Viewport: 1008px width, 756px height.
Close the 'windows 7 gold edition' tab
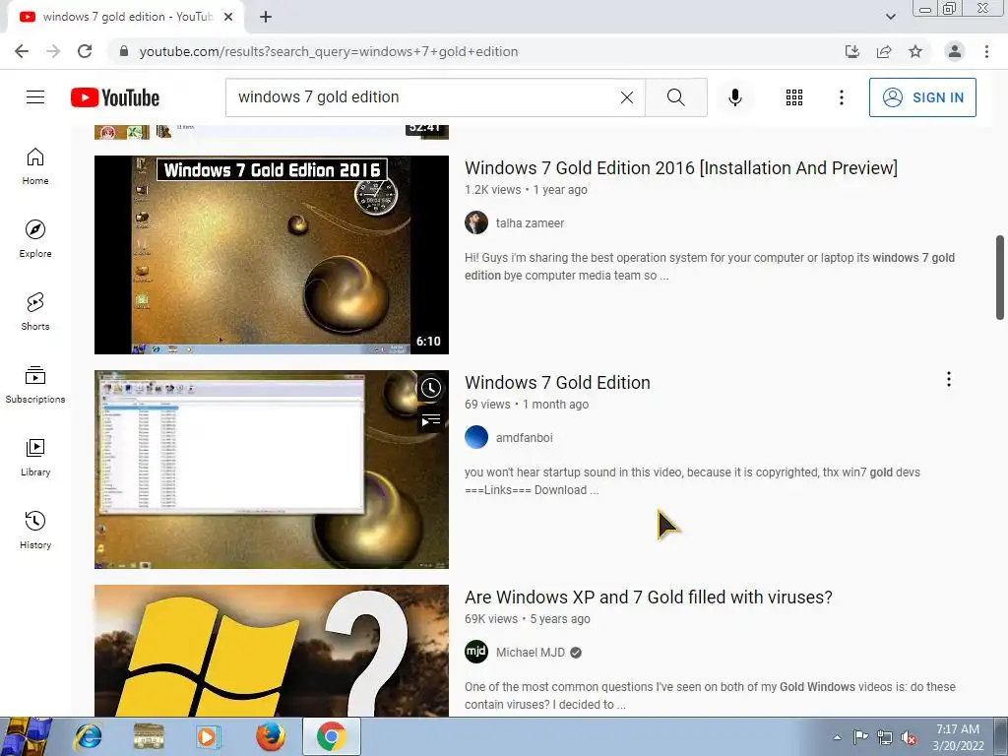(x=228, y=17)
